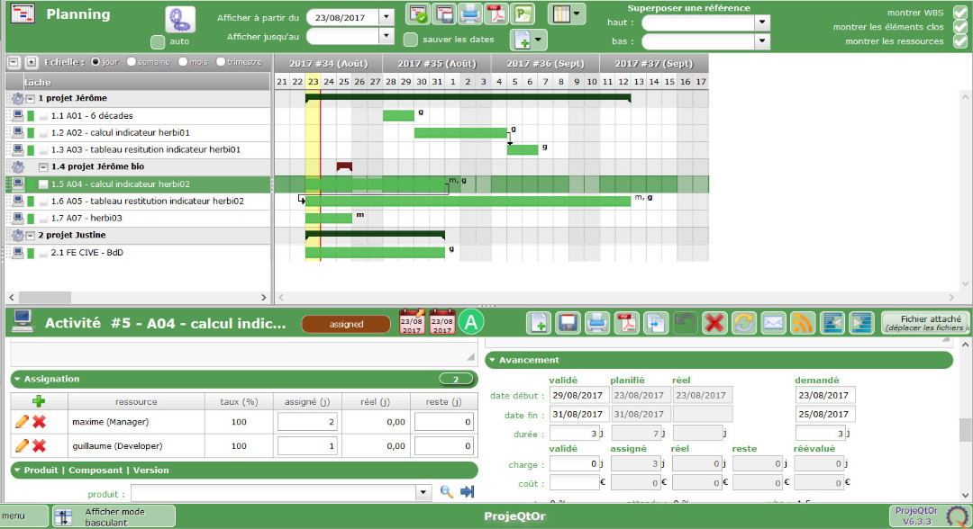Click the calculate planning gears icon
The image size is (973, 529).
pos(180,20)
